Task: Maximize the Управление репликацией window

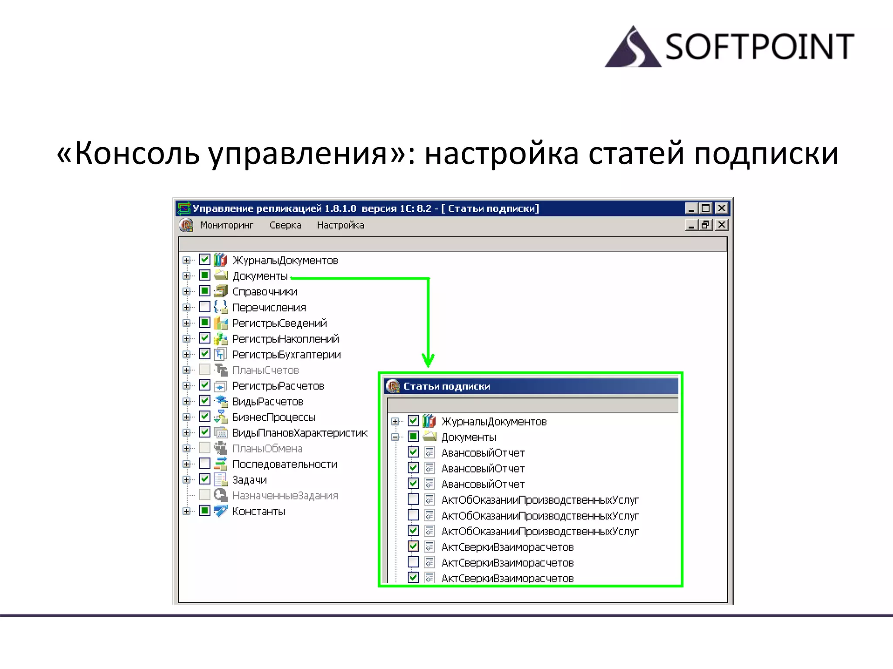Action: coord(706,208)
